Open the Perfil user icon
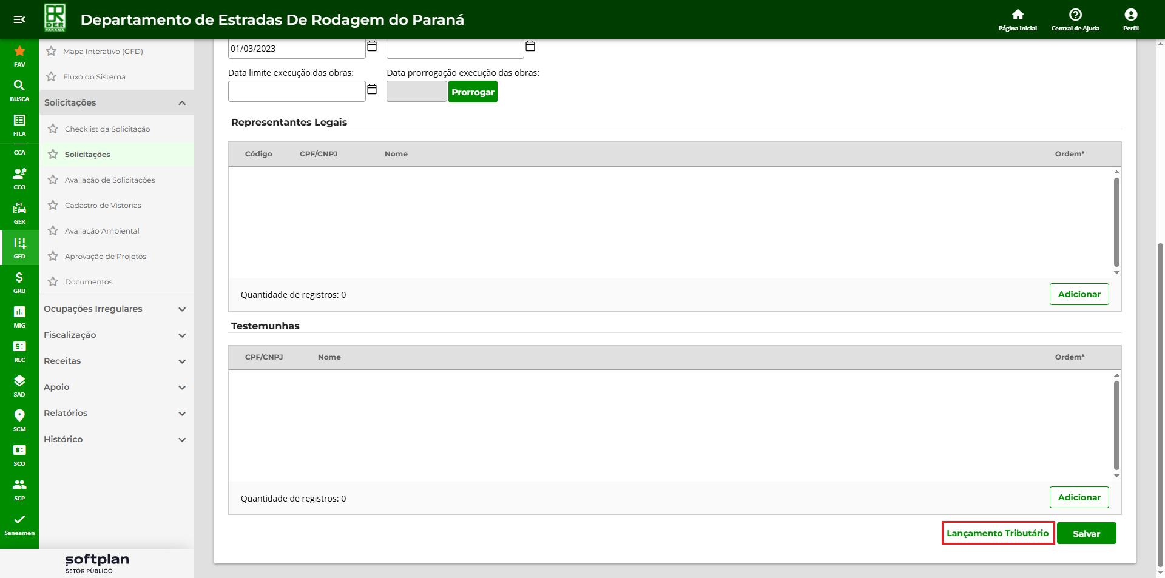The image size is (1165, 578). 1130,19
